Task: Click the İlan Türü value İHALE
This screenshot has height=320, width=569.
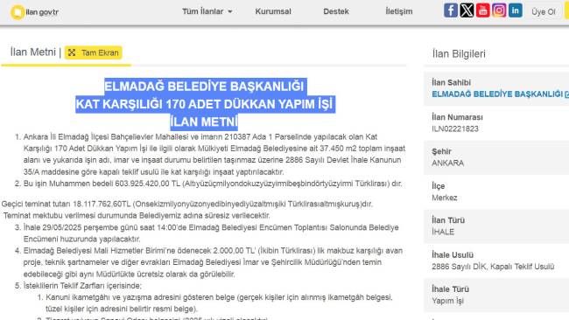Action: click(x=443, y=232)
